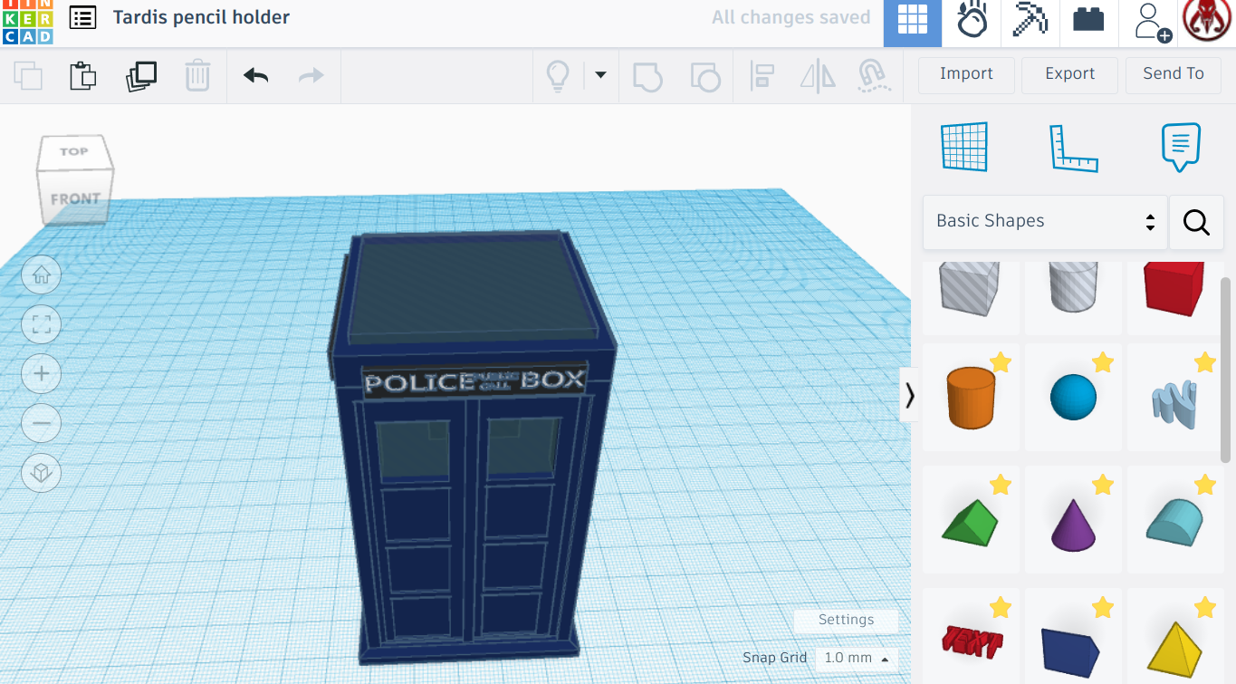The image size is (1236, 684).
Task: Click the Fit all in view button
Action: click(42, 325)
